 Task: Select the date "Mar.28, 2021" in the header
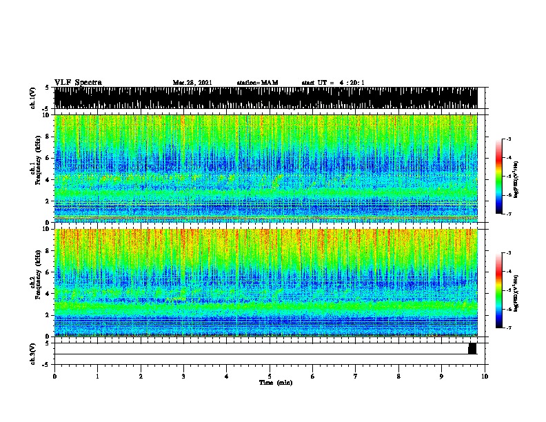click(192, 83)
